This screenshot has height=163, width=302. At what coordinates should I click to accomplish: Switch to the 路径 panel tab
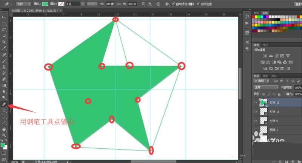click(274, 76)
